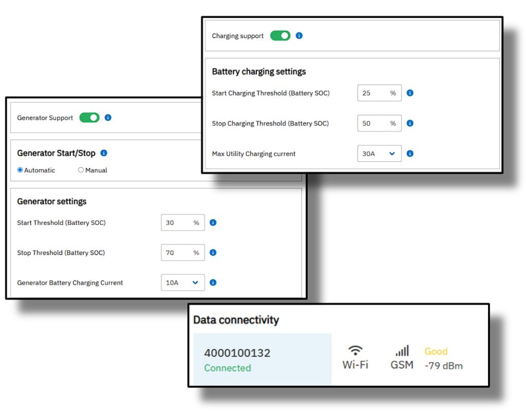Click the connected device 4000100132 panel

coord(262,360)
